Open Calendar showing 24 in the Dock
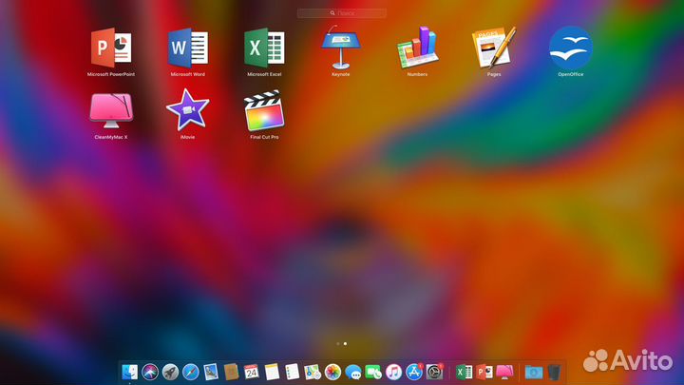Viewport: 684px width, 385px height. point(251,373)
